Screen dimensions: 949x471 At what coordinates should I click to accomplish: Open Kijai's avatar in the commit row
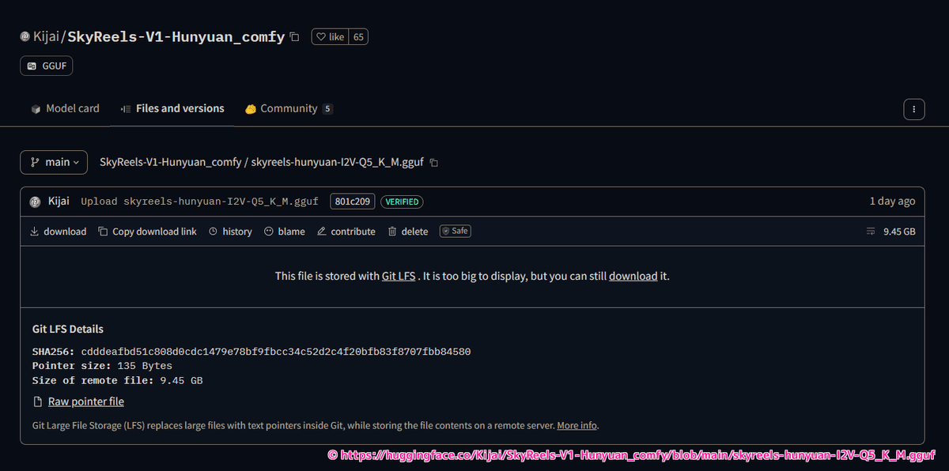pyautogui.click(x=35, y=202)
